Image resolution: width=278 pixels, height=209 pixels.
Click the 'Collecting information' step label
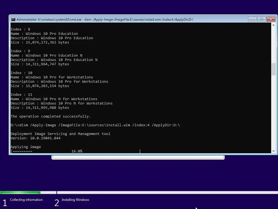pos(26,200)
